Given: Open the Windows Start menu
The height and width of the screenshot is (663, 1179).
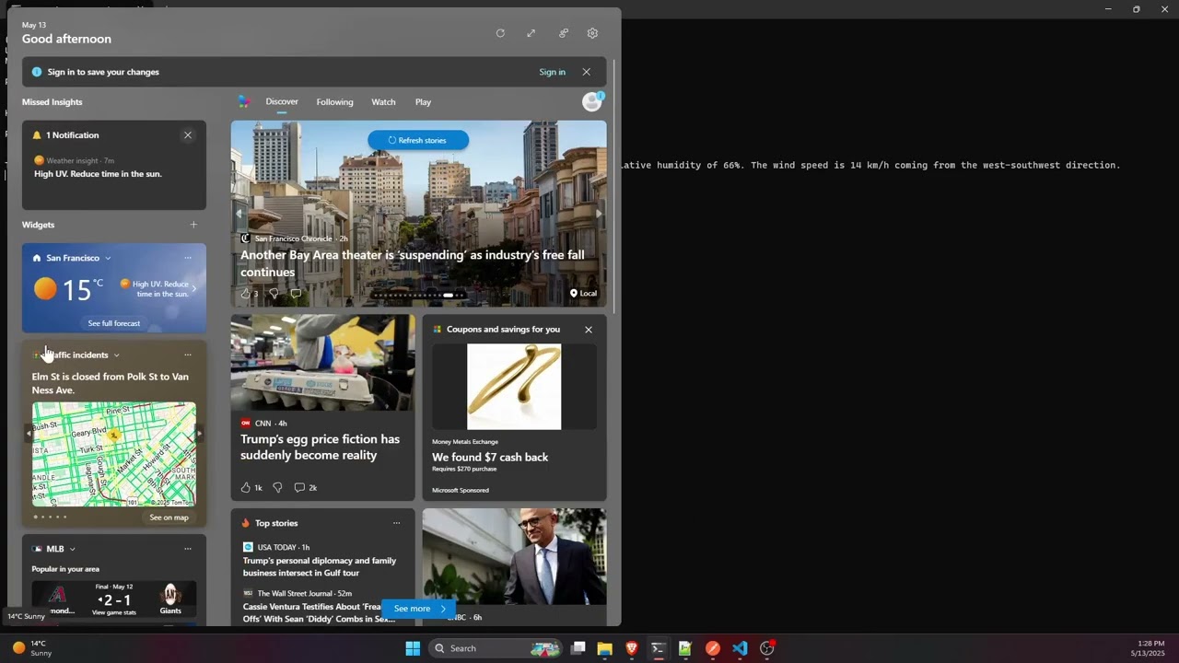Looking at the screenshot, I should click(x=413, y=648).
